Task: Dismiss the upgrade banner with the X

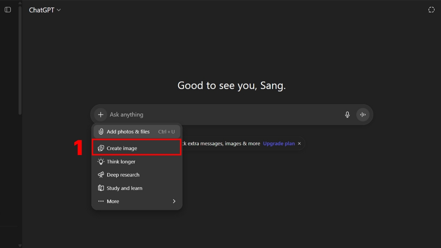Action: coord(299,144)
